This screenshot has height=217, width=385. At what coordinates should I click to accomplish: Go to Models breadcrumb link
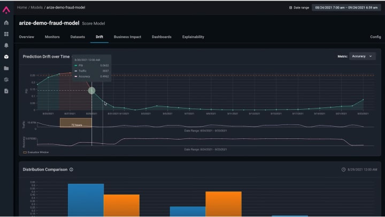click(x=36, y=7)
